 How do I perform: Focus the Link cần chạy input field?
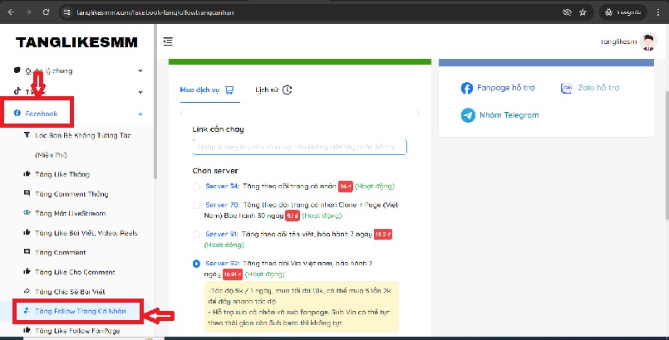point(300,148)
